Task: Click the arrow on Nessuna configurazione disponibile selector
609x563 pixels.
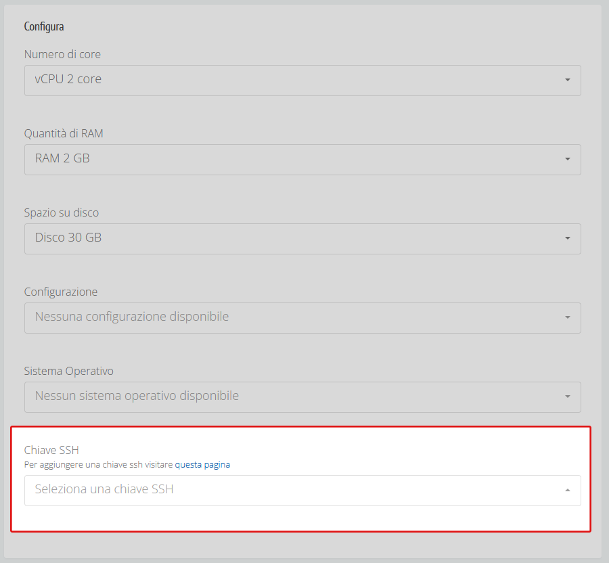Action: [568, 317]
